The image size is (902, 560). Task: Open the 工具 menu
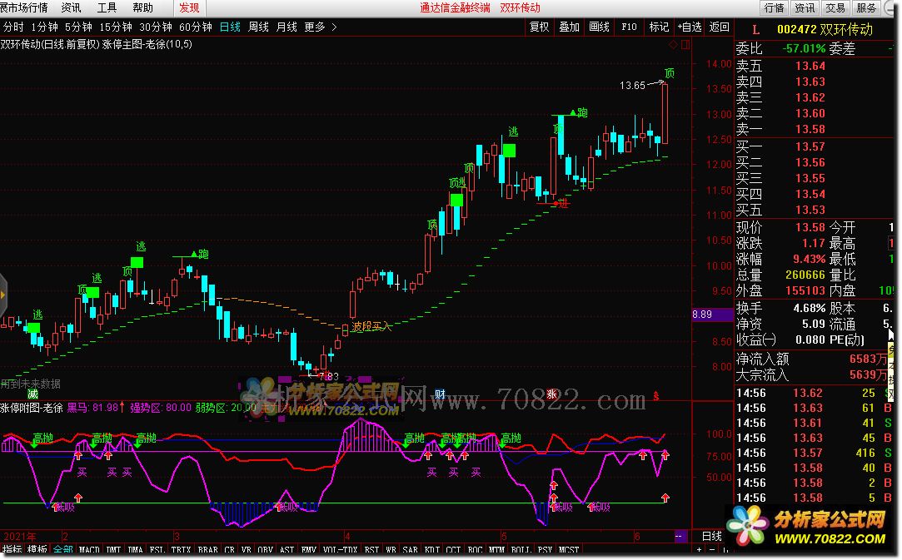click(x=107, y=7)
